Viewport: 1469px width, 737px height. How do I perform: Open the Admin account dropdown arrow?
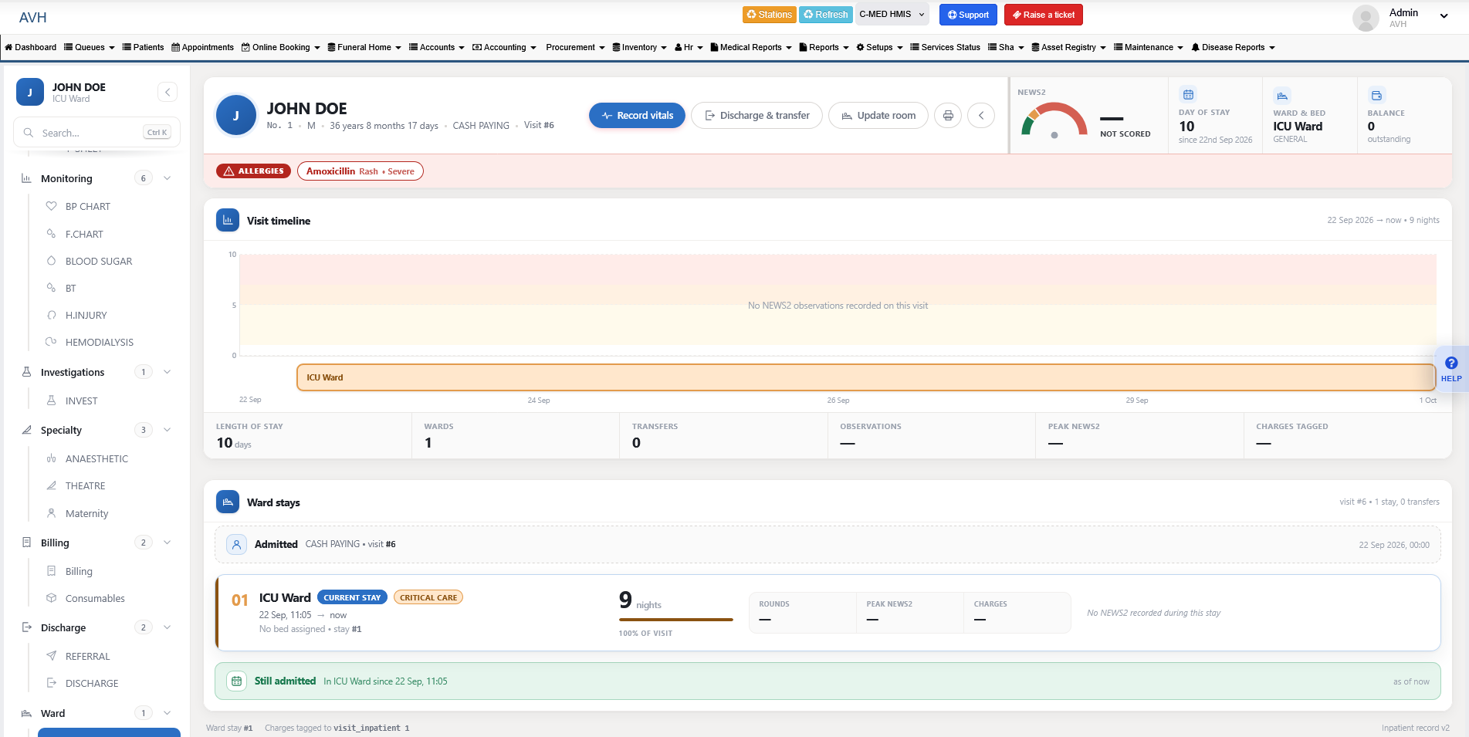[x=1444, y=16]
